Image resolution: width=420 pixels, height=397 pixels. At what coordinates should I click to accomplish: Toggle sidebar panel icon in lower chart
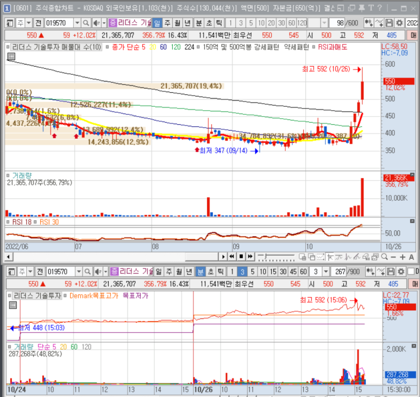coord(11,272)
